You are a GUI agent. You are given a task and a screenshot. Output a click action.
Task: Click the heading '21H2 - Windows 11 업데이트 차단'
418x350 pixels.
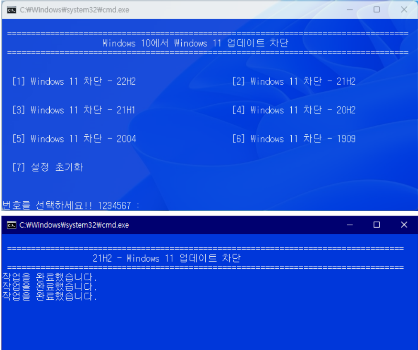[166, 258]
